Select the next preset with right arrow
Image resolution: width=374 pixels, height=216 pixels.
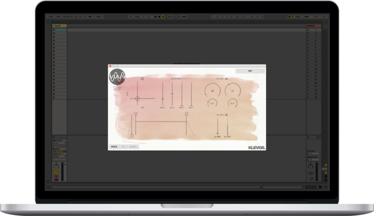(262, 71)
